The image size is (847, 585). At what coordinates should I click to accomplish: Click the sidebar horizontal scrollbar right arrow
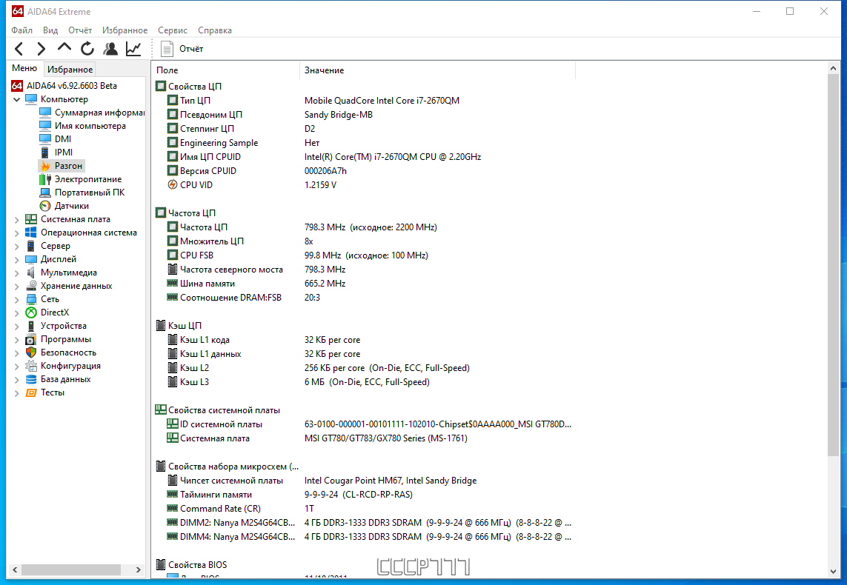point(139,570)
